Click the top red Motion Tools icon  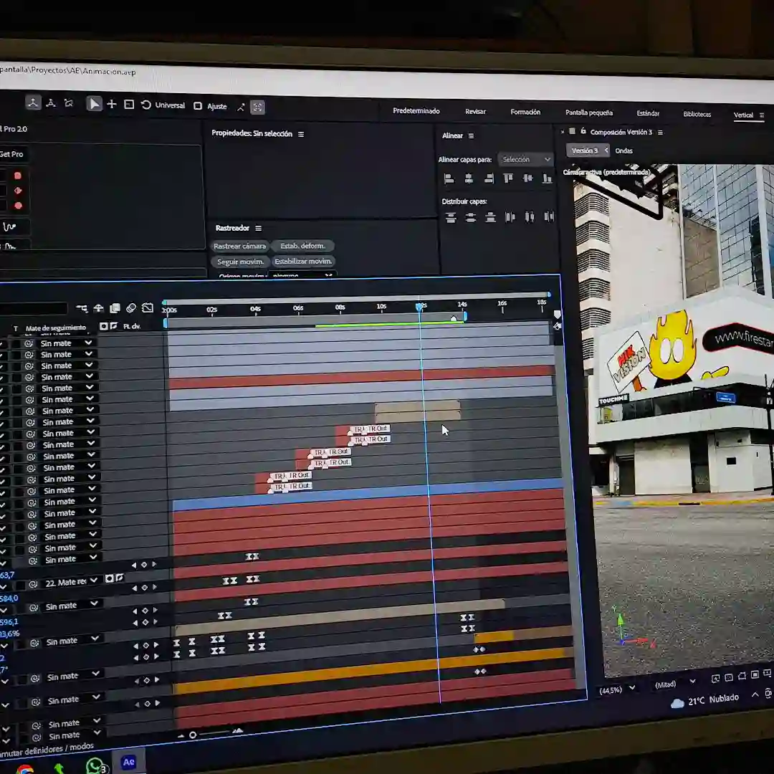(18, 176)
